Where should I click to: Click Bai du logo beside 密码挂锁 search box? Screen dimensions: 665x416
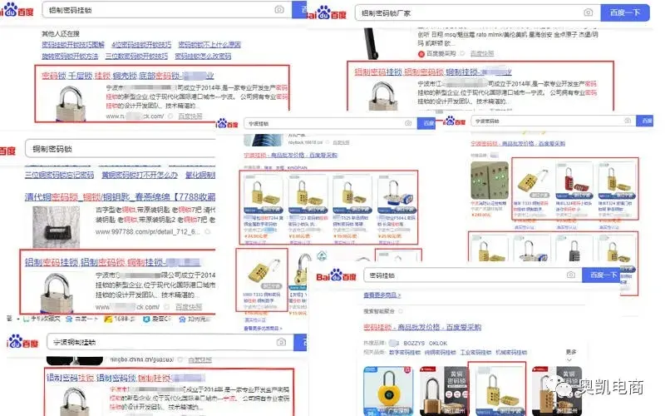[337, 276]
